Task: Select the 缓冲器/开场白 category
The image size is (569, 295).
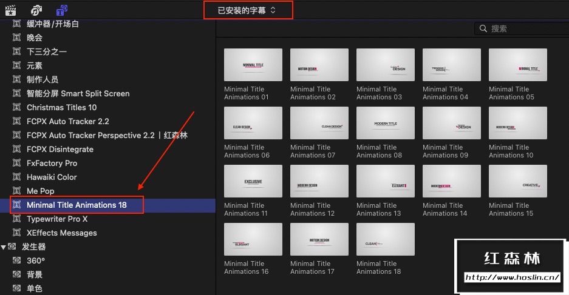Action: coord(53,24)
